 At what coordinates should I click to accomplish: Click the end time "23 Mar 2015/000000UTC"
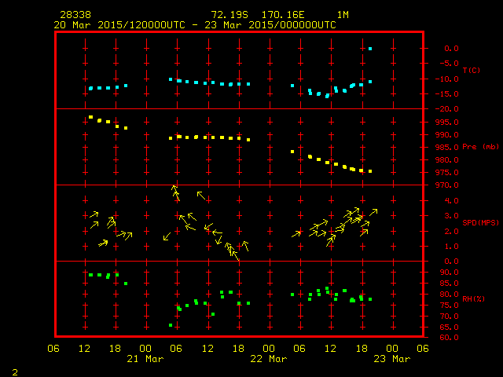pyautogui.click(x=270, y=25)
